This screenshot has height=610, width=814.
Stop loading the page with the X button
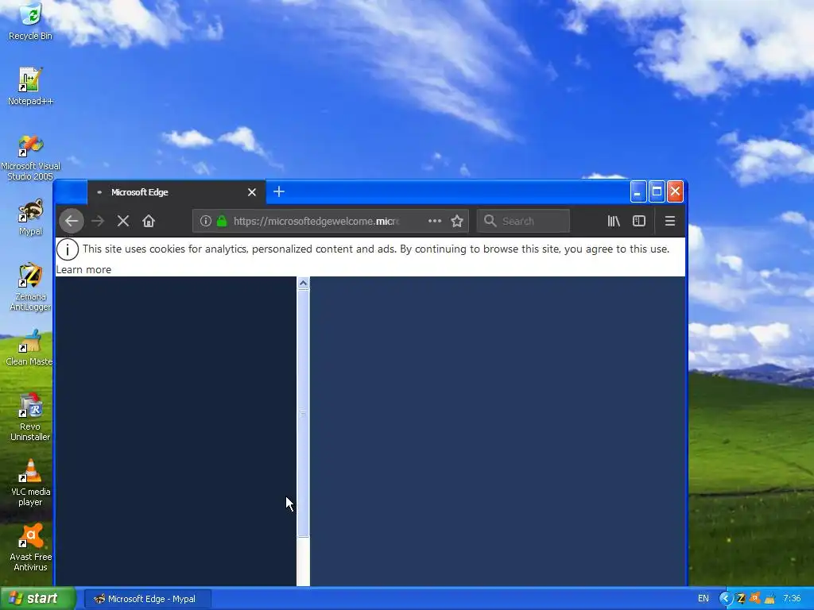pyautogui.click(x=123, y=221)
